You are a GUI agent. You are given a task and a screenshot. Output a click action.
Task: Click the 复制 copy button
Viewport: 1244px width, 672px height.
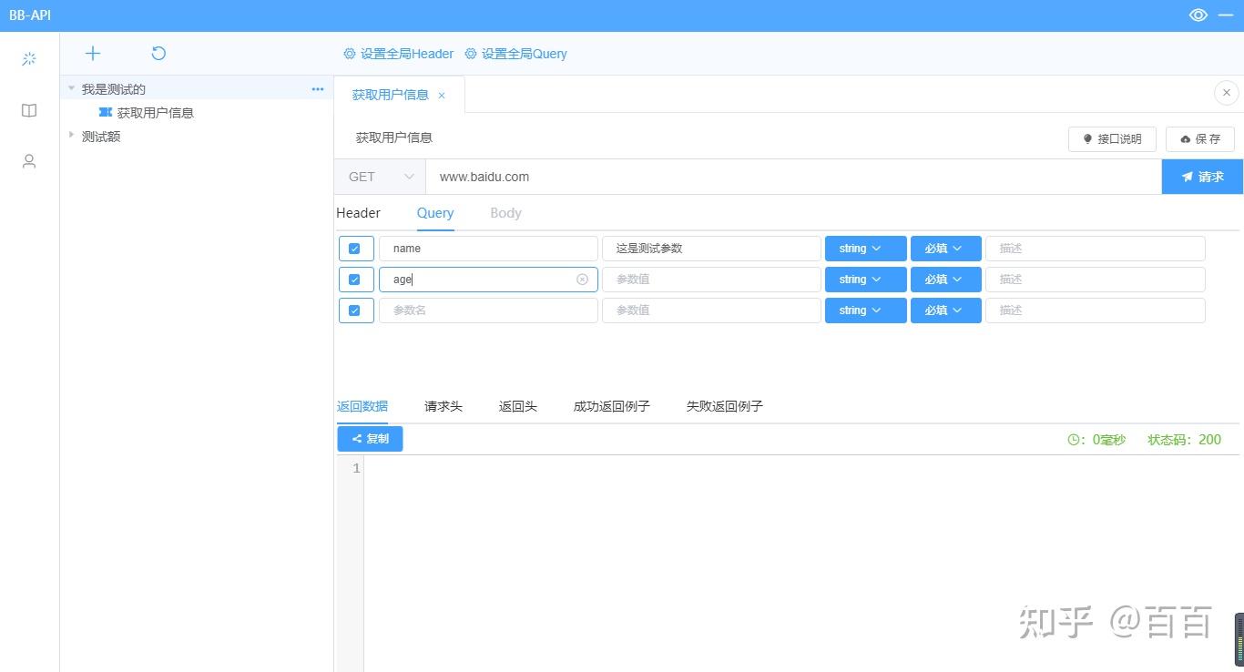point(370,439)
